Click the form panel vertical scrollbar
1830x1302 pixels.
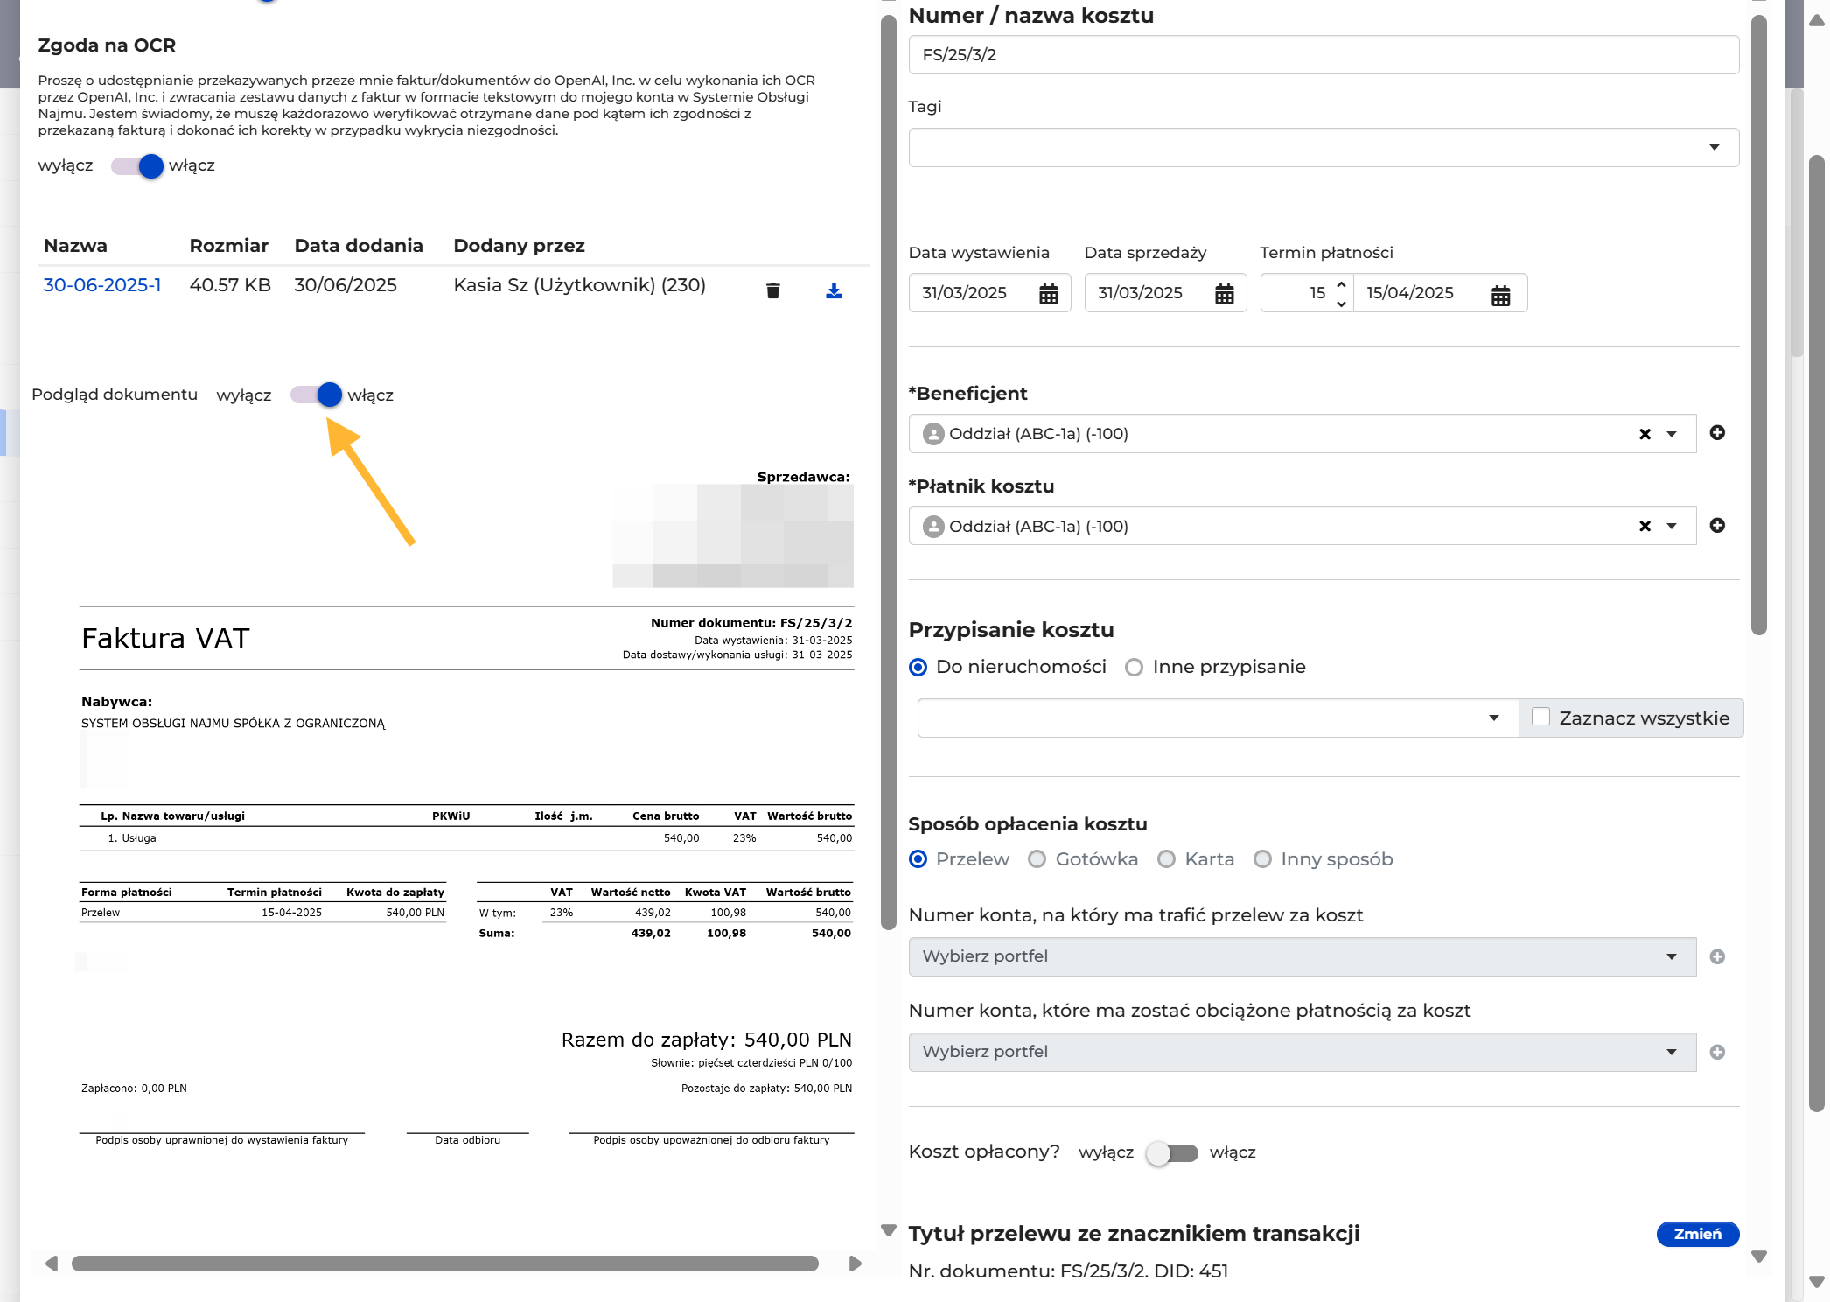1759,324
